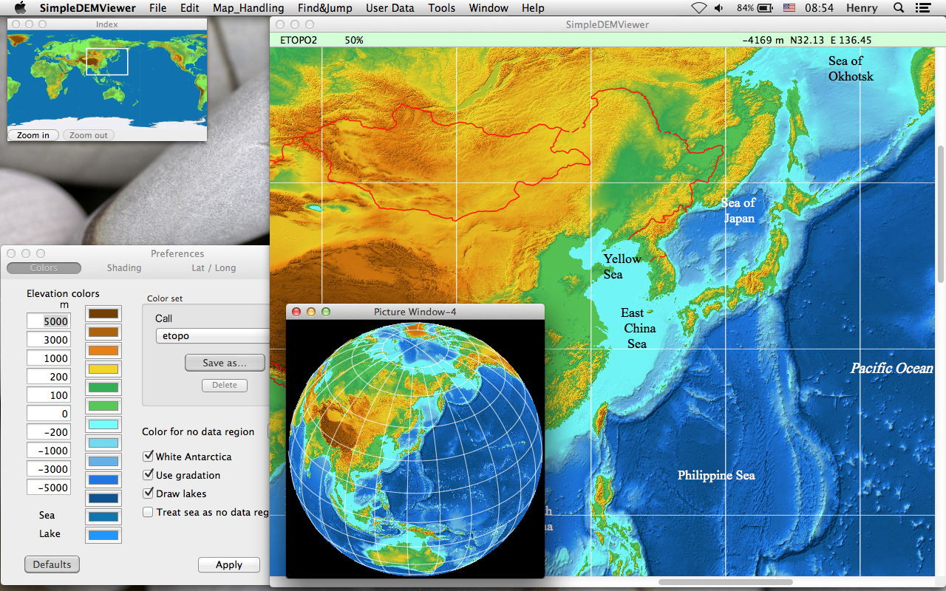The image size is (946, 591).
Task: Click the -200 elevation field
Action: (x=48, y=431)
